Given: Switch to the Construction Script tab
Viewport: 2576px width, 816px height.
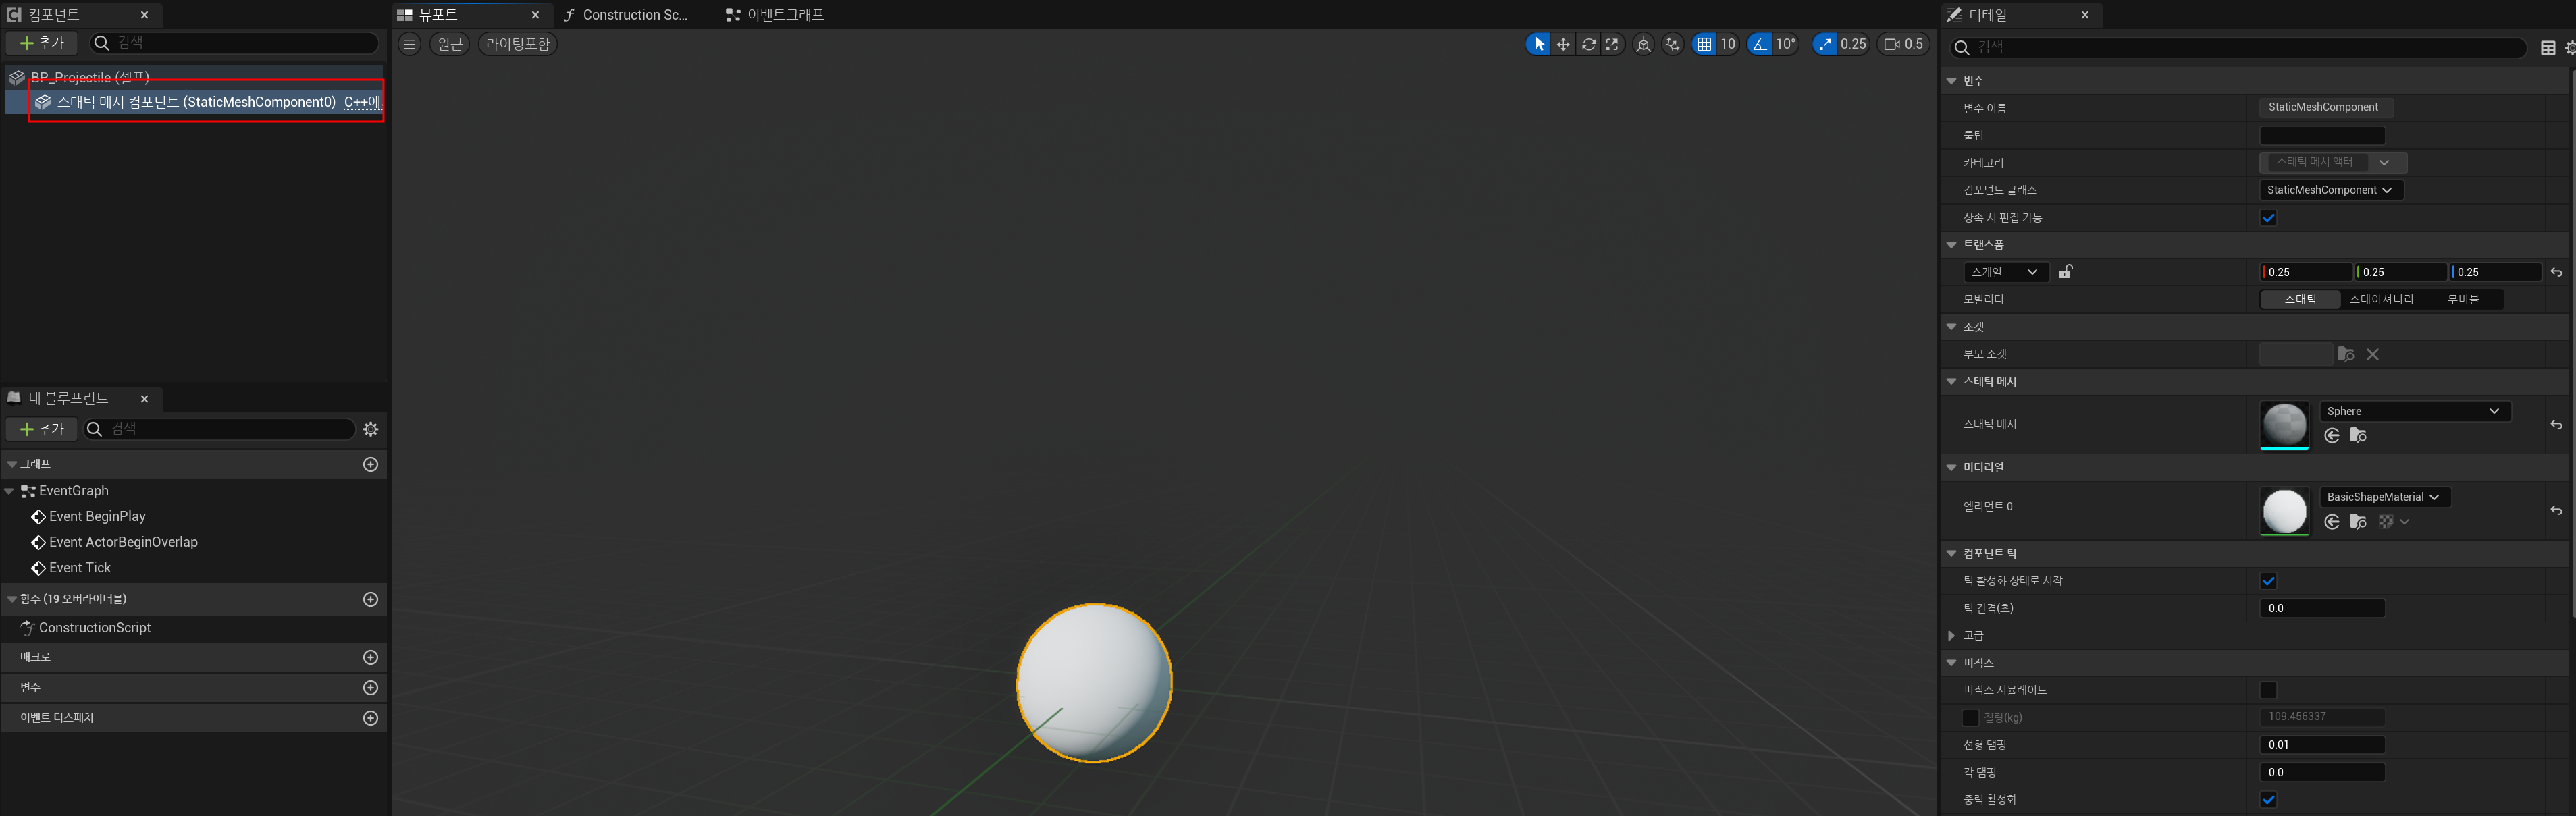Looking at the screenshot, I should click(x=632, y=15).
